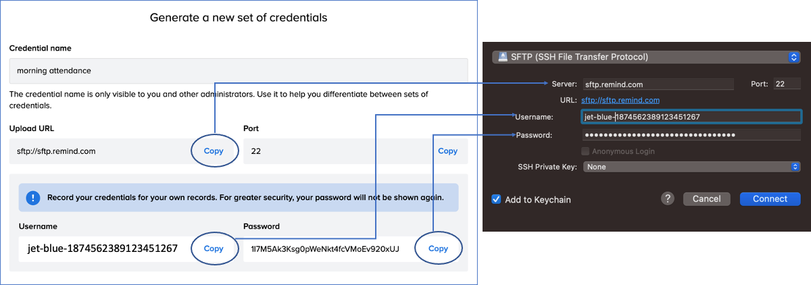
Task: Cancel the SFTP connection dialog
Action: 707,199
